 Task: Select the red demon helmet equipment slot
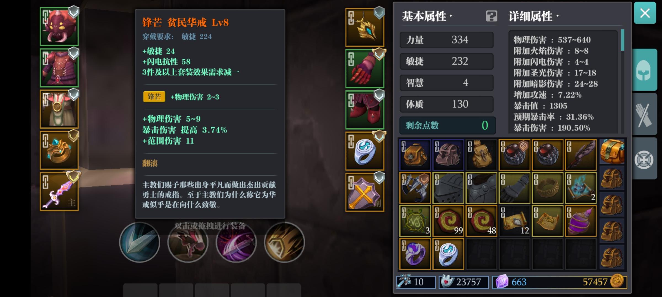tap(59, 27)
